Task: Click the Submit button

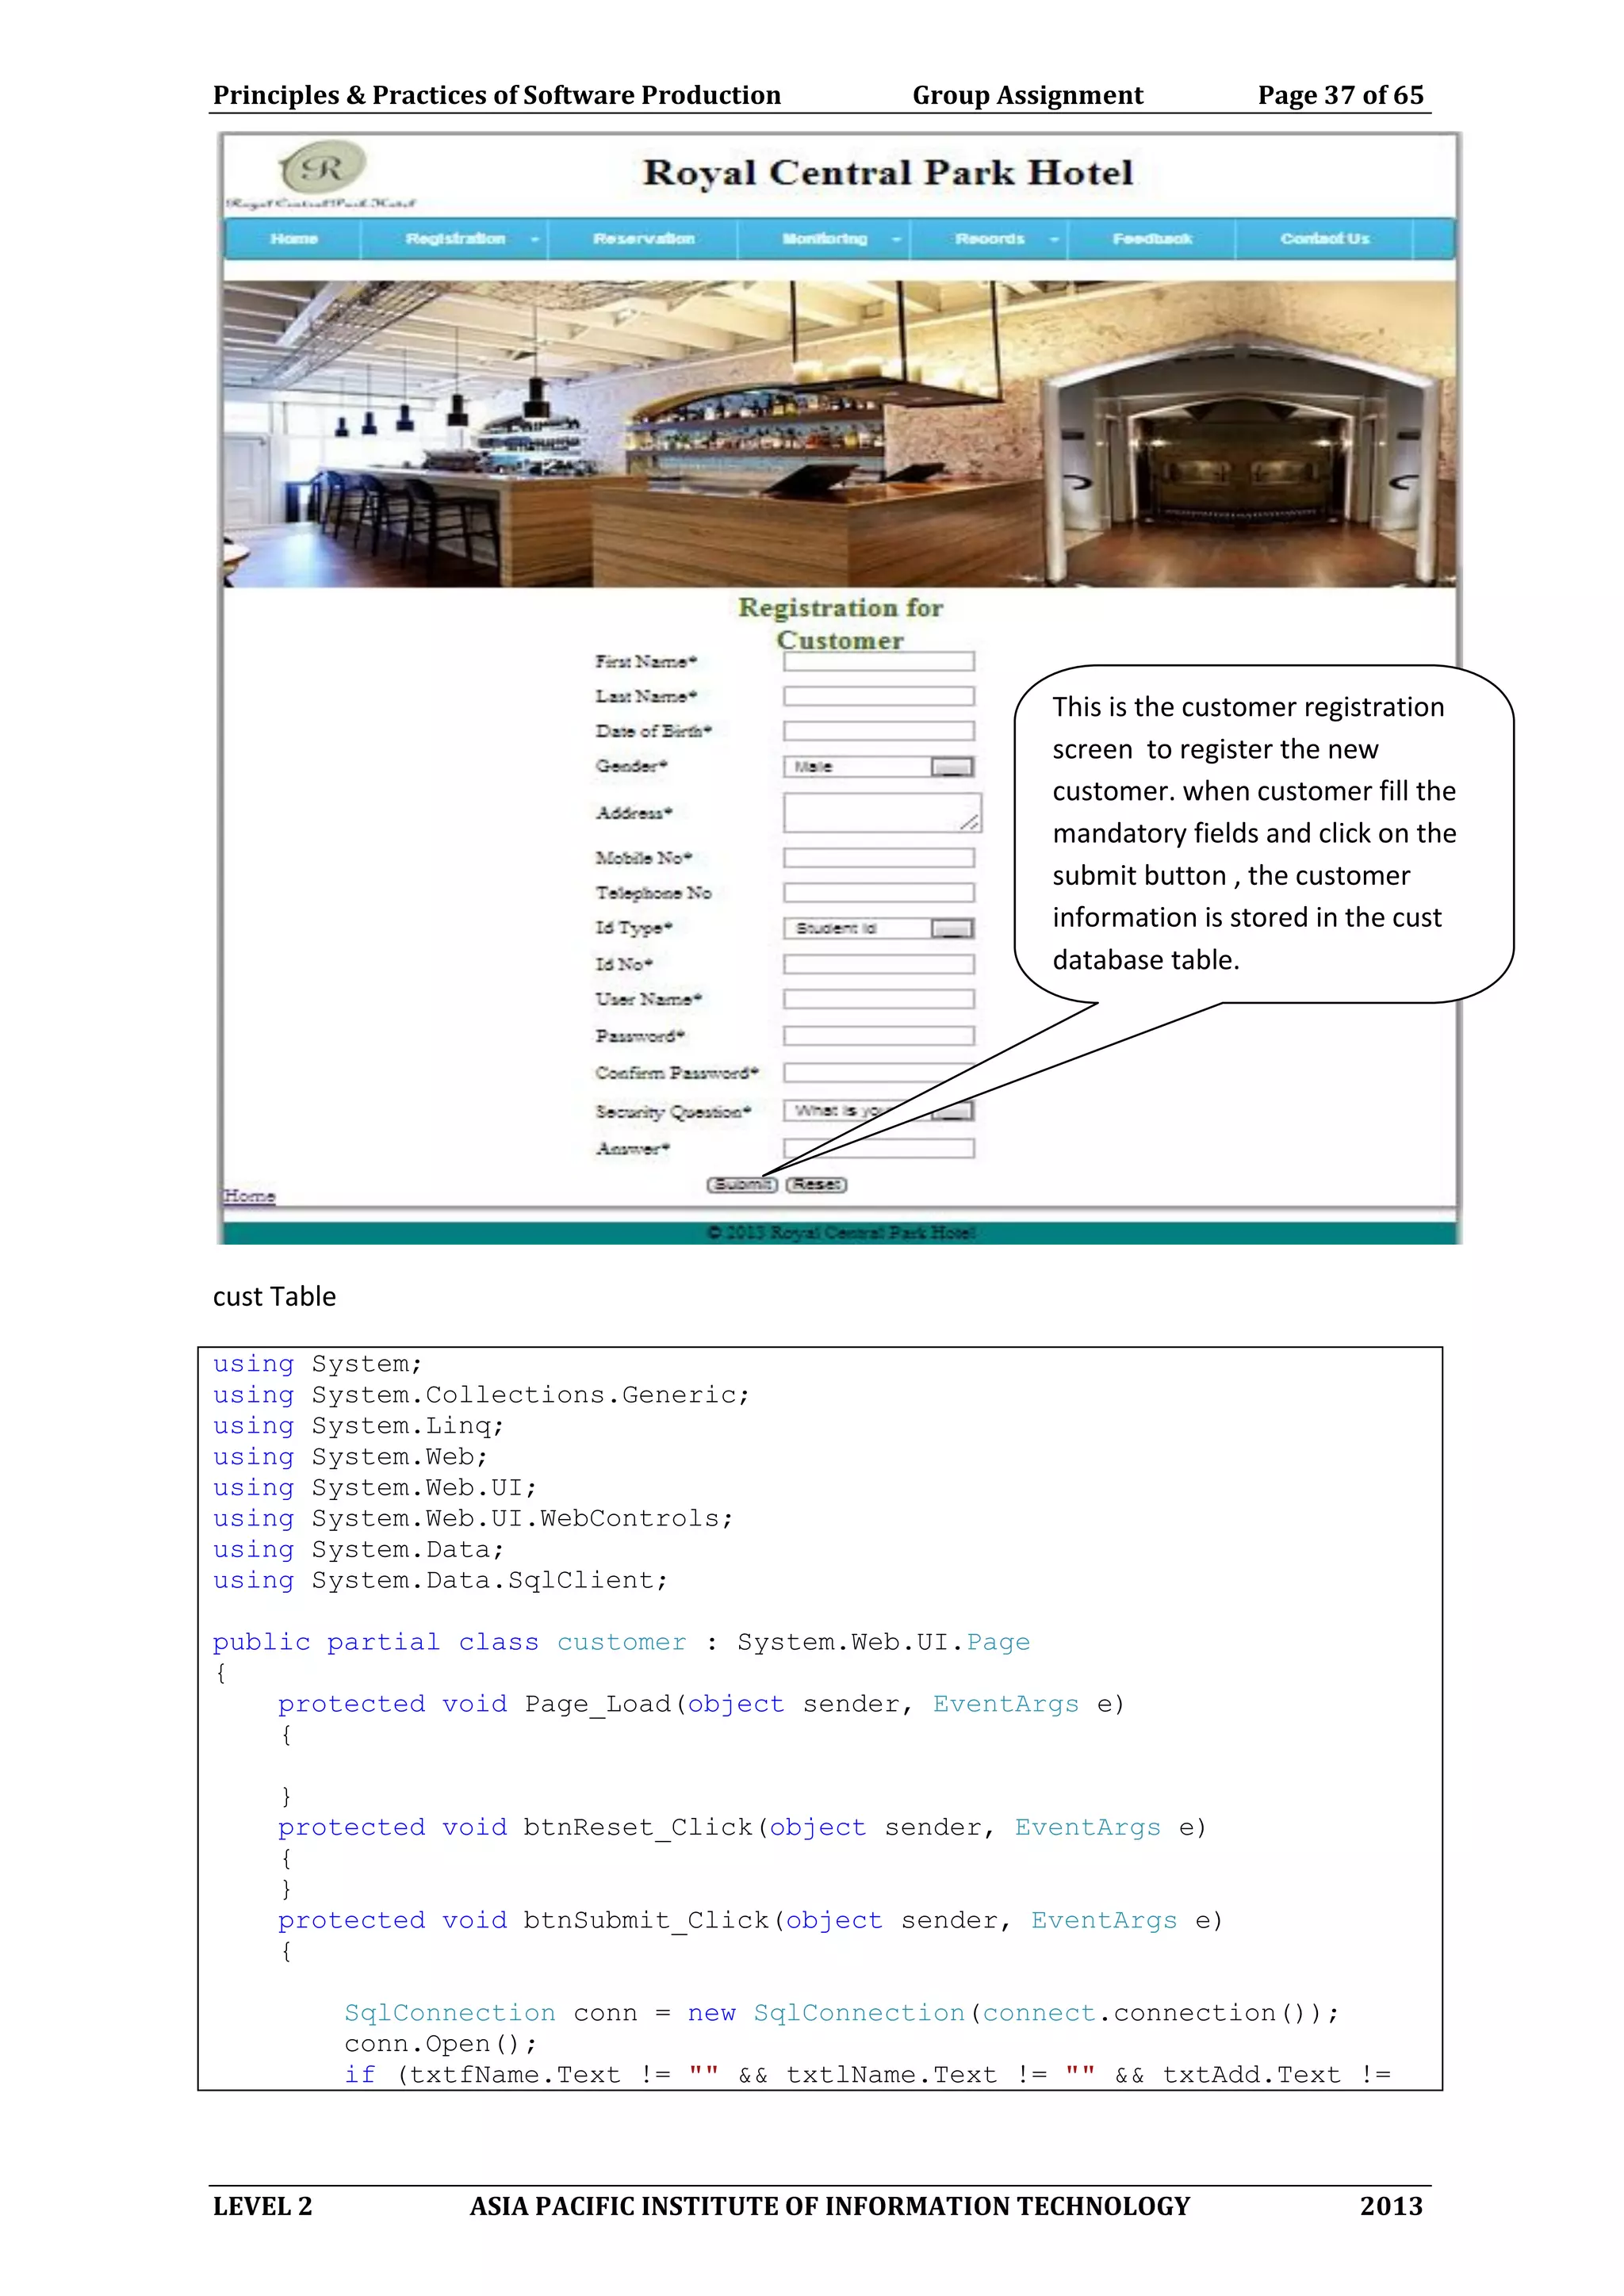Action: point(741,1185)
